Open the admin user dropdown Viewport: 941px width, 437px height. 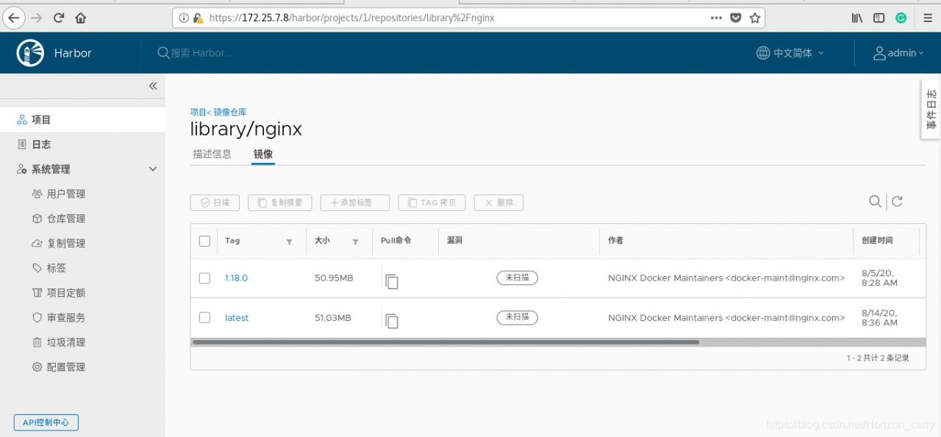898,53
